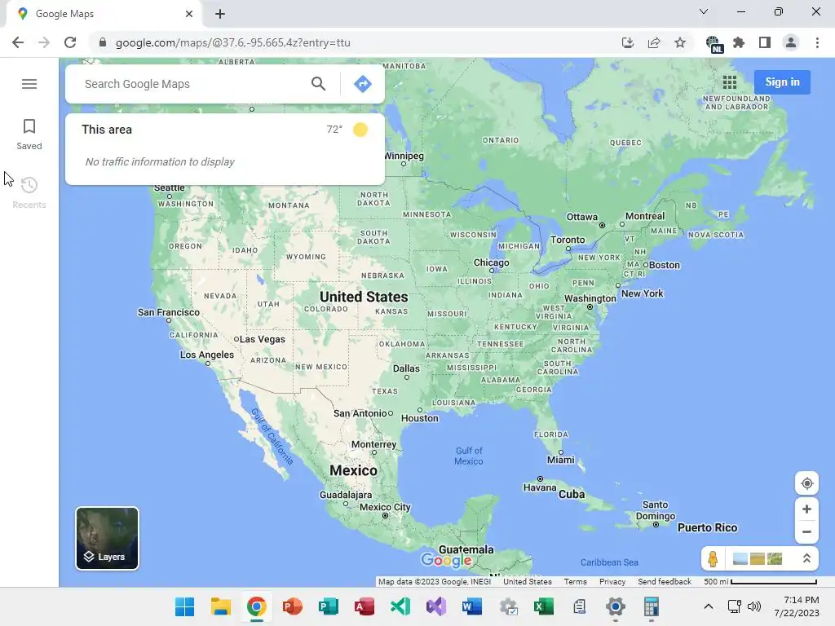Bookmark this tab with star

click(x=680, y=42)
